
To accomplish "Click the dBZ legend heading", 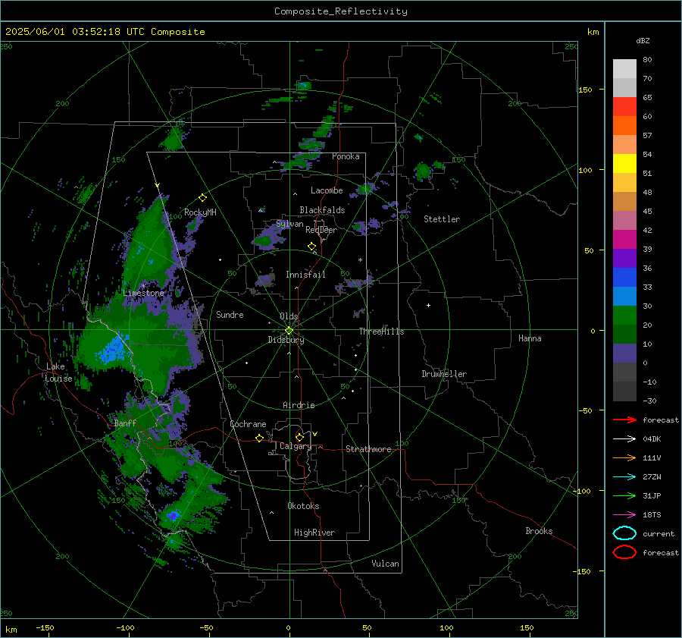I will tap(643, 40).
